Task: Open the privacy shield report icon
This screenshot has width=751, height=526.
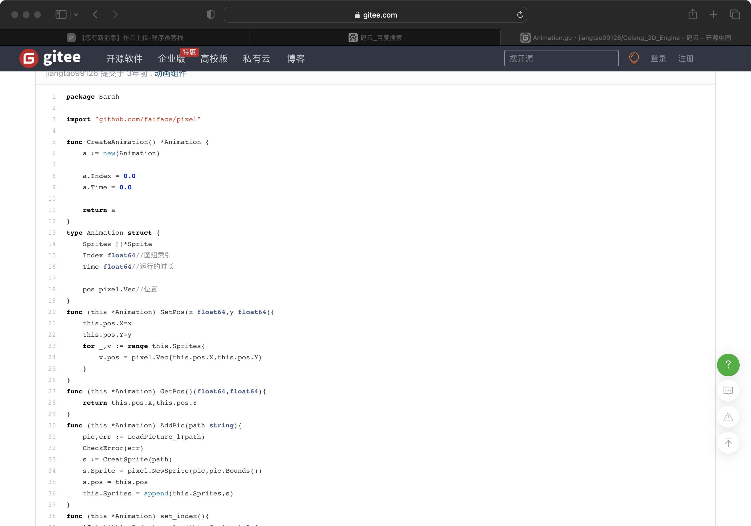Action: (x=211, y=14)
